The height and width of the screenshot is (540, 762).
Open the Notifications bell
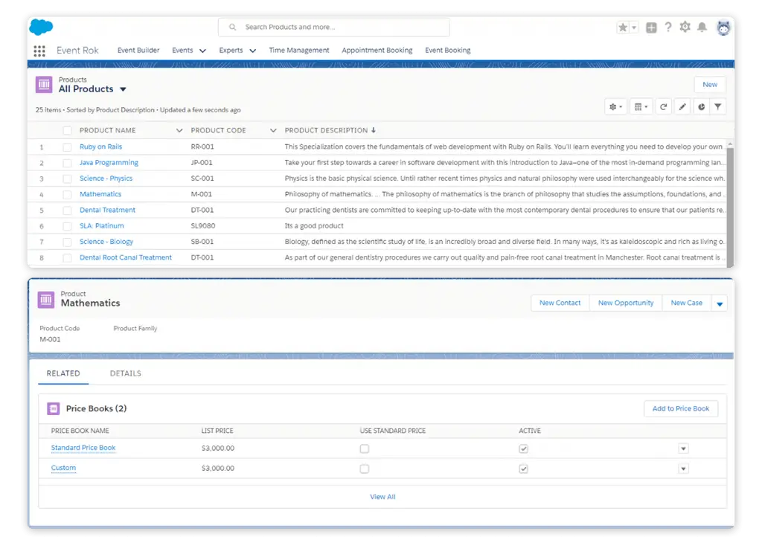[702, 28]
